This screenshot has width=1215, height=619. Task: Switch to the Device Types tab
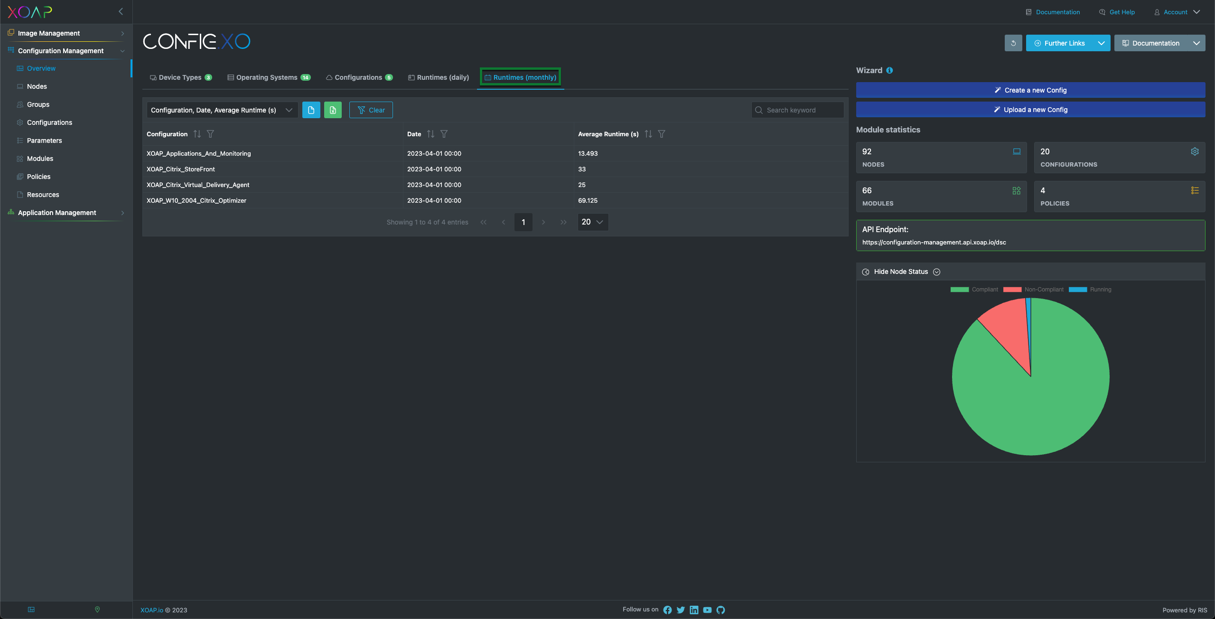(x=180, y=77)
